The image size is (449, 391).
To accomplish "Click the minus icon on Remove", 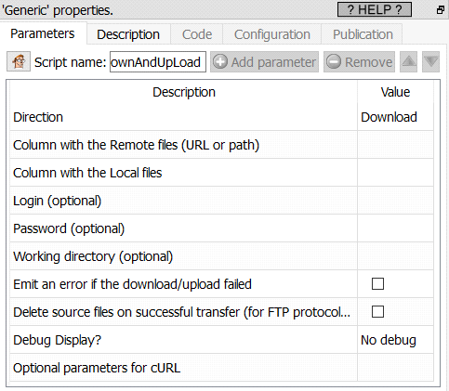I will 334,62.
